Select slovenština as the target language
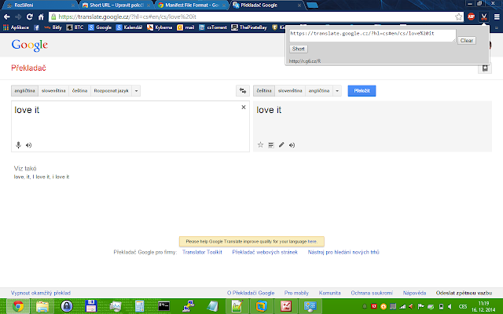This screenshot has height=314, width=503. tap(290, 91)
